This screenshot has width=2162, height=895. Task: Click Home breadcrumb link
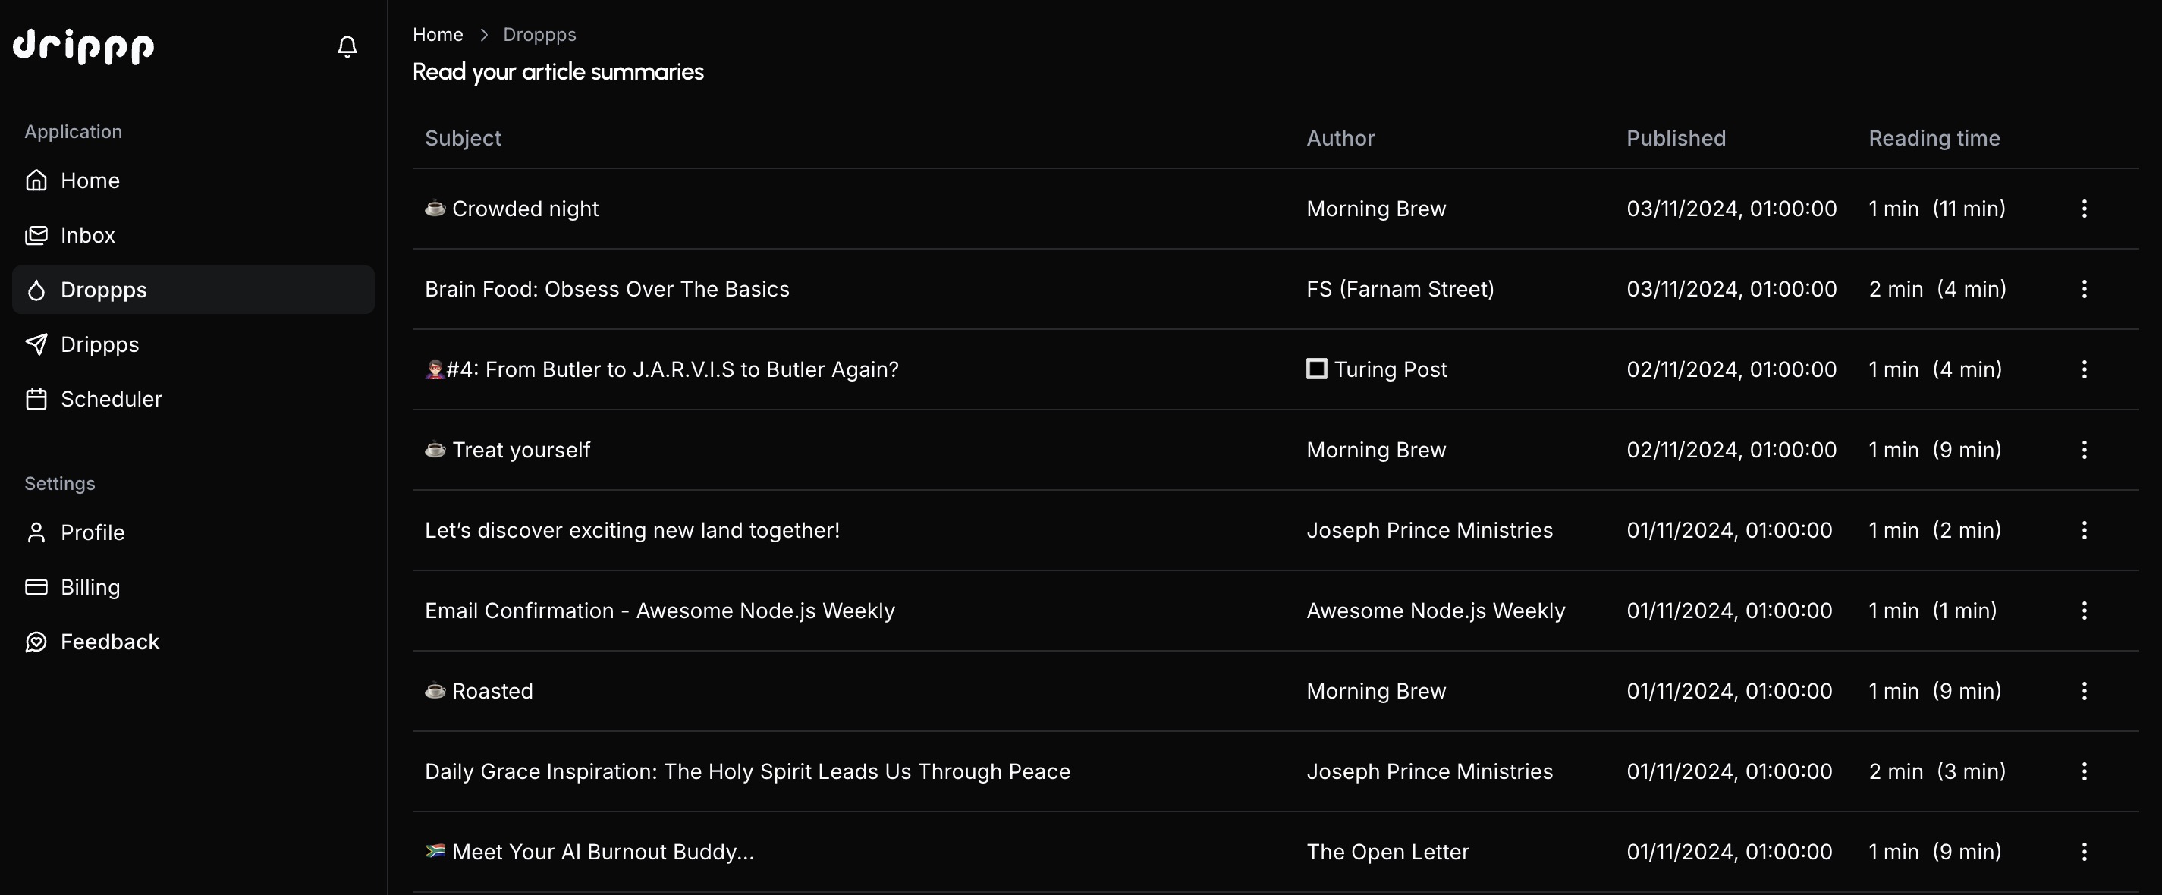[437, 34]
